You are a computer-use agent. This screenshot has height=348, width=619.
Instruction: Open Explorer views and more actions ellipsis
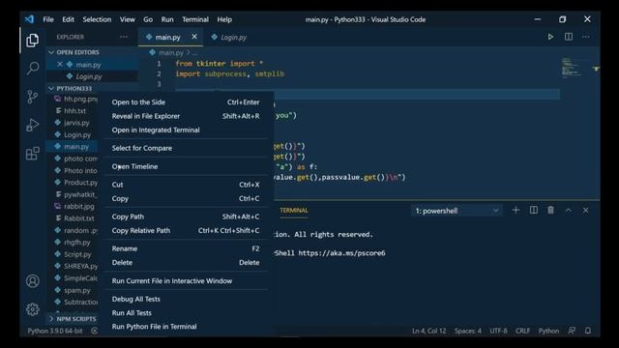tap(124, 37)
